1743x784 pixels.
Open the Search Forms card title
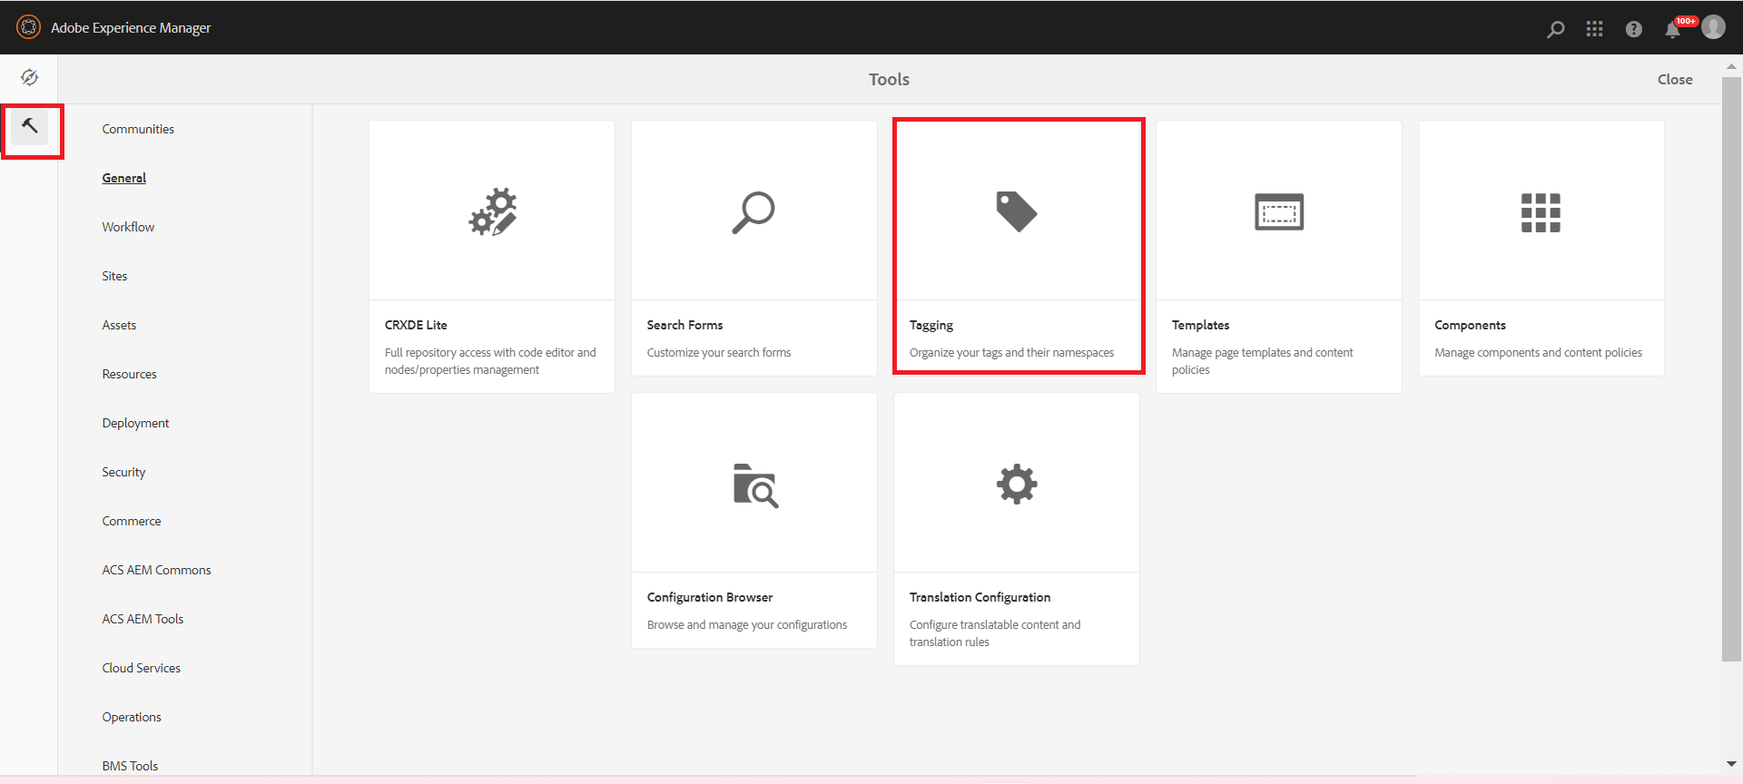point(684,325)
